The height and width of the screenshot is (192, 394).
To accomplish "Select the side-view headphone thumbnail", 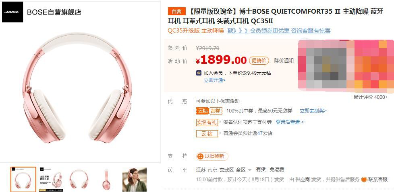I will (106, 180).
